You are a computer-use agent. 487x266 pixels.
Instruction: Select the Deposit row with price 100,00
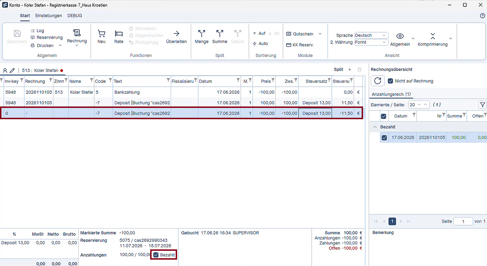click(x=181, y=103)
